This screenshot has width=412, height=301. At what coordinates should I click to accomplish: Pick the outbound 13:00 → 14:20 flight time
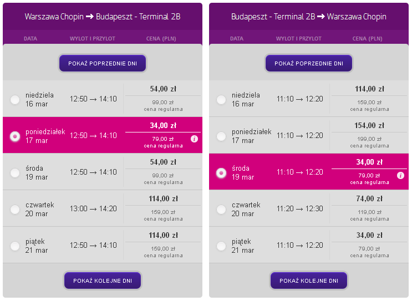[x=93, y=208]
